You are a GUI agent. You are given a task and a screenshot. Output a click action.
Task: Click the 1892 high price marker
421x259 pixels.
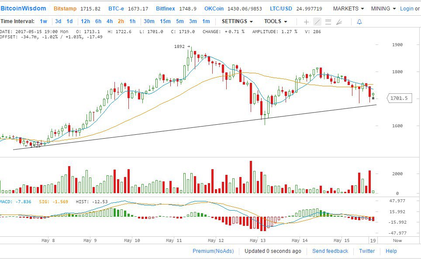click(x=182, y=46)
